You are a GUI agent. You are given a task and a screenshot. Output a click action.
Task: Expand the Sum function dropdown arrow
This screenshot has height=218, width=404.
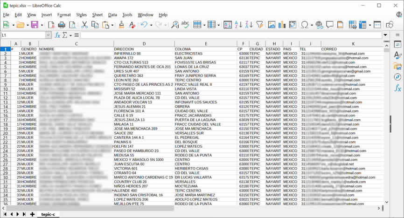tap(70, 35)
